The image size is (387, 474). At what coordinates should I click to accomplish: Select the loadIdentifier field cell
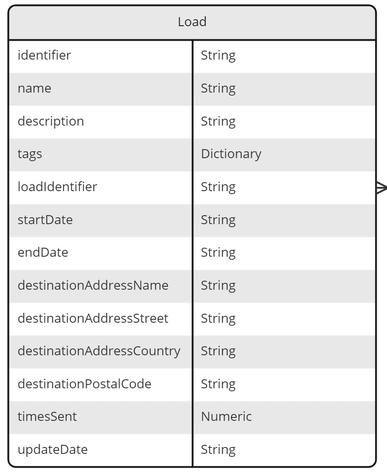click(100, 187)
